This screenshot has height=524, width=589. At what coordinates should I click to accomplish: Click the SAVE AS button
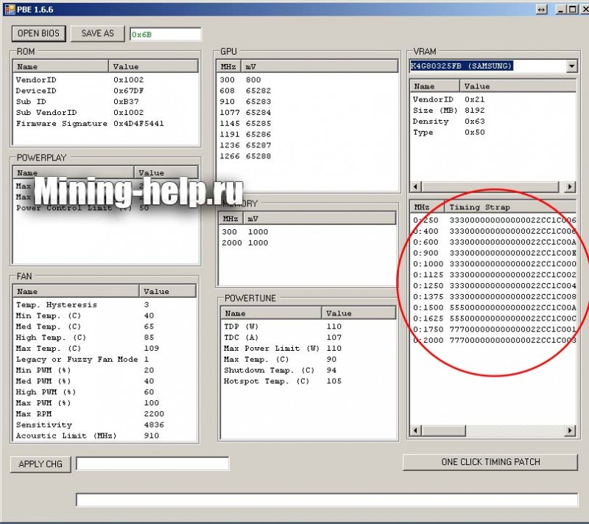pos(96,33)
